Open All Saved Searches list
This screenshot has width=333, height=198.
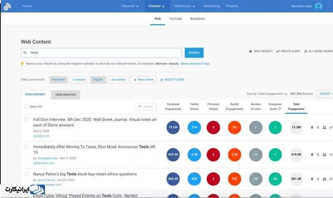(318, 51)
